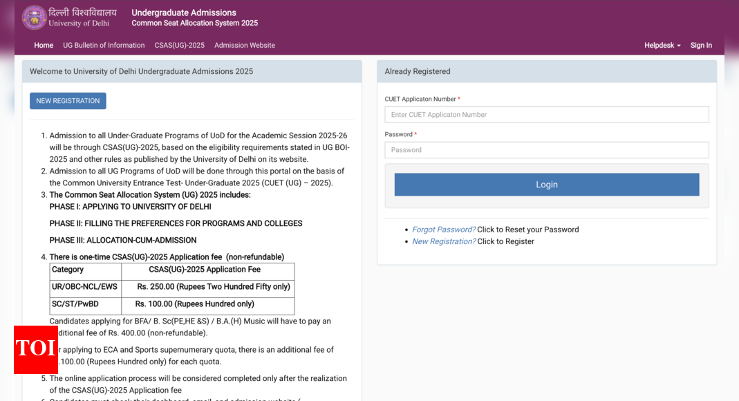
Task: Select the UR/OBC-NCL/EWS table cell
Action: tap(85, 287)
